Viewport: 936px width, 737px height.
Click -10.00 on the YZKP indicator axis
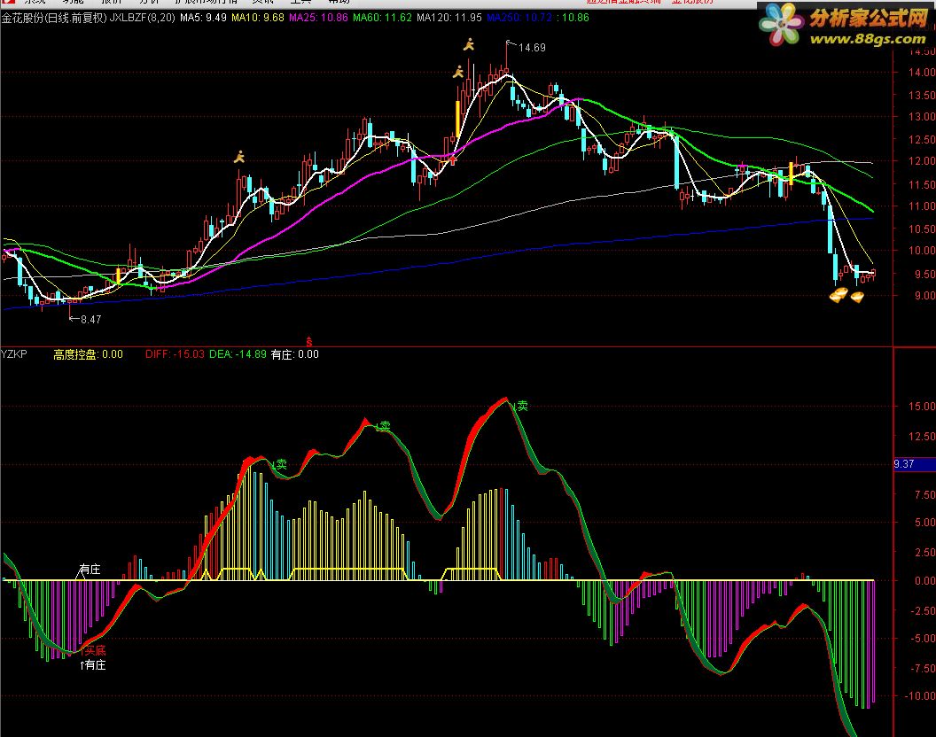tap(920, 696)
